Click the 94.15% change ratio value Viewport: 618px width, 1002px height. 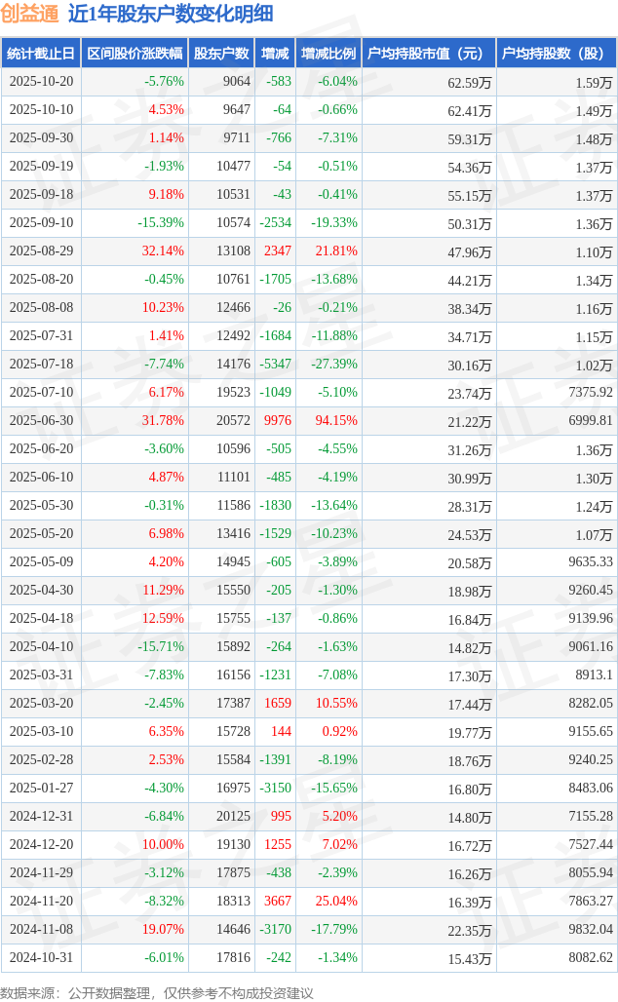[x=336, y=421]
